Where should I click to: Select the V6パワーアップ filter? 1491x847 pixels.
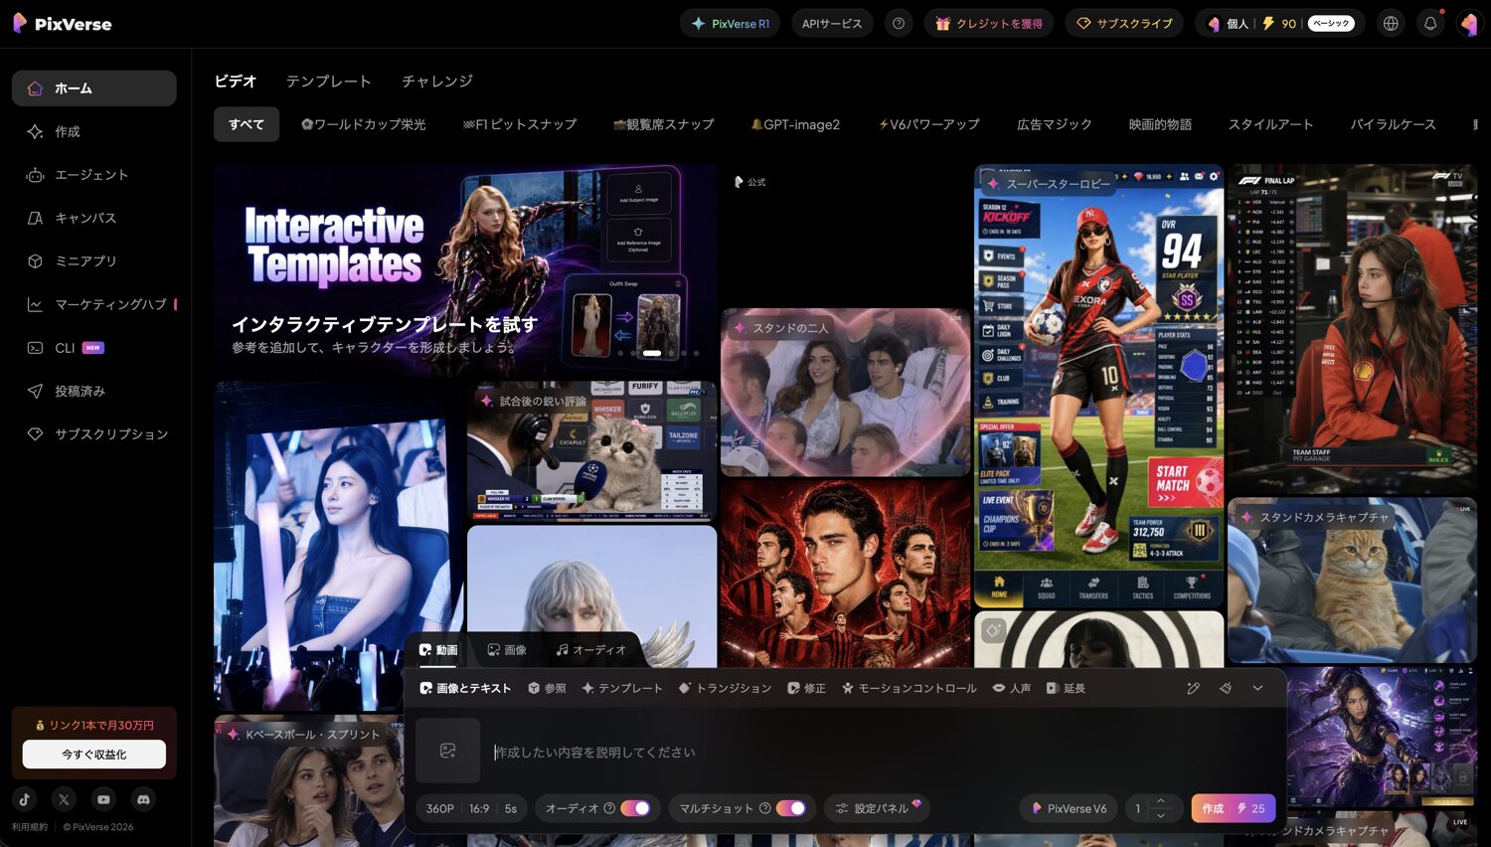[929, 124]
